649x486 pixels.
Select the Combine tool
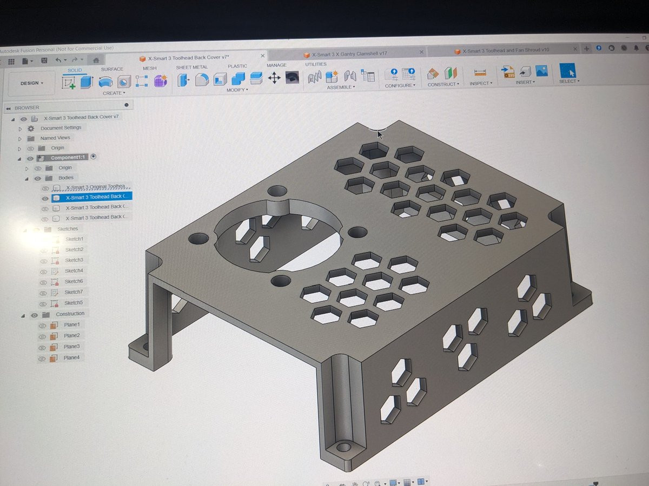pyautogui.click(x=238, y=79)
